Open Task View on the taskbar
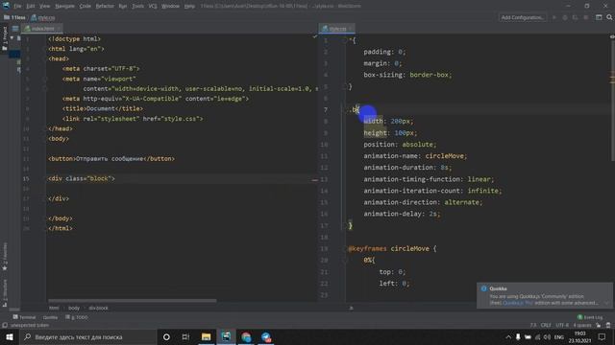615x345 pixels. 185,336
